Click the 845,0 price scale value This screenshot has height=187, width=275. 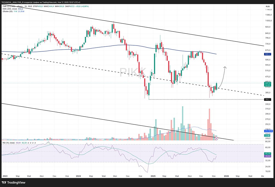tap(268, 33)
